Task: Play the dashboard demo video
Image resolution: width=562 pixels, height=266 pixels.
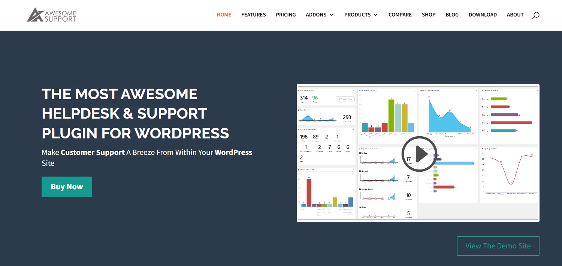Action: [418, 154]
